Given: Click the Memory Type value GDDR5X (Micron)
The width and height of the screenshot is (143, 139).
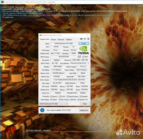Looking at the screenshot, I should pyautogui.click(x=58, y=73).
